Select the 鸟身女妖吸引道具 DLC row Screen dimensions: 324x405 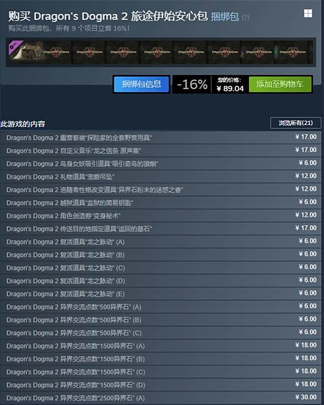tap(160, 164)
